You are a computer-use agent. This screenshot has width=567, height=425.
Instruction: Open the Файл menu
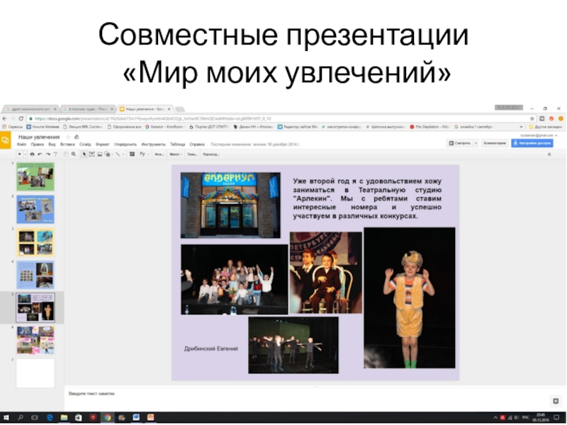coord(21,144)
